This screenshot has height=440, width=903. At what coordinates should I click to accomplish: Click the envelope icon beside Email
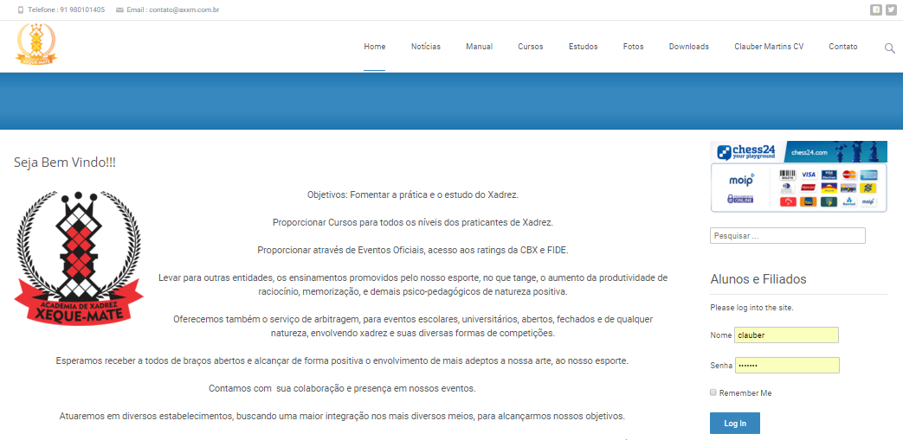119,10
